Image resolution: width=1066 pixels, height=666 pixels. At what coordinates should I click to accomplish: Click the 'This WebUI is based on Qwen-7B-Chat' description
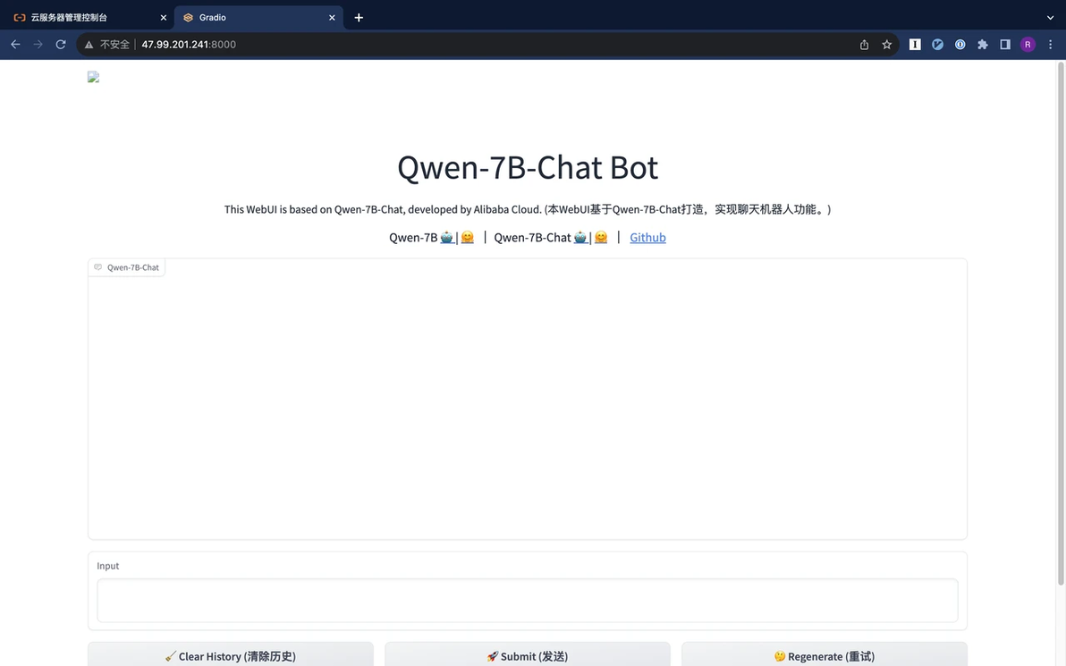pos(528,209)
